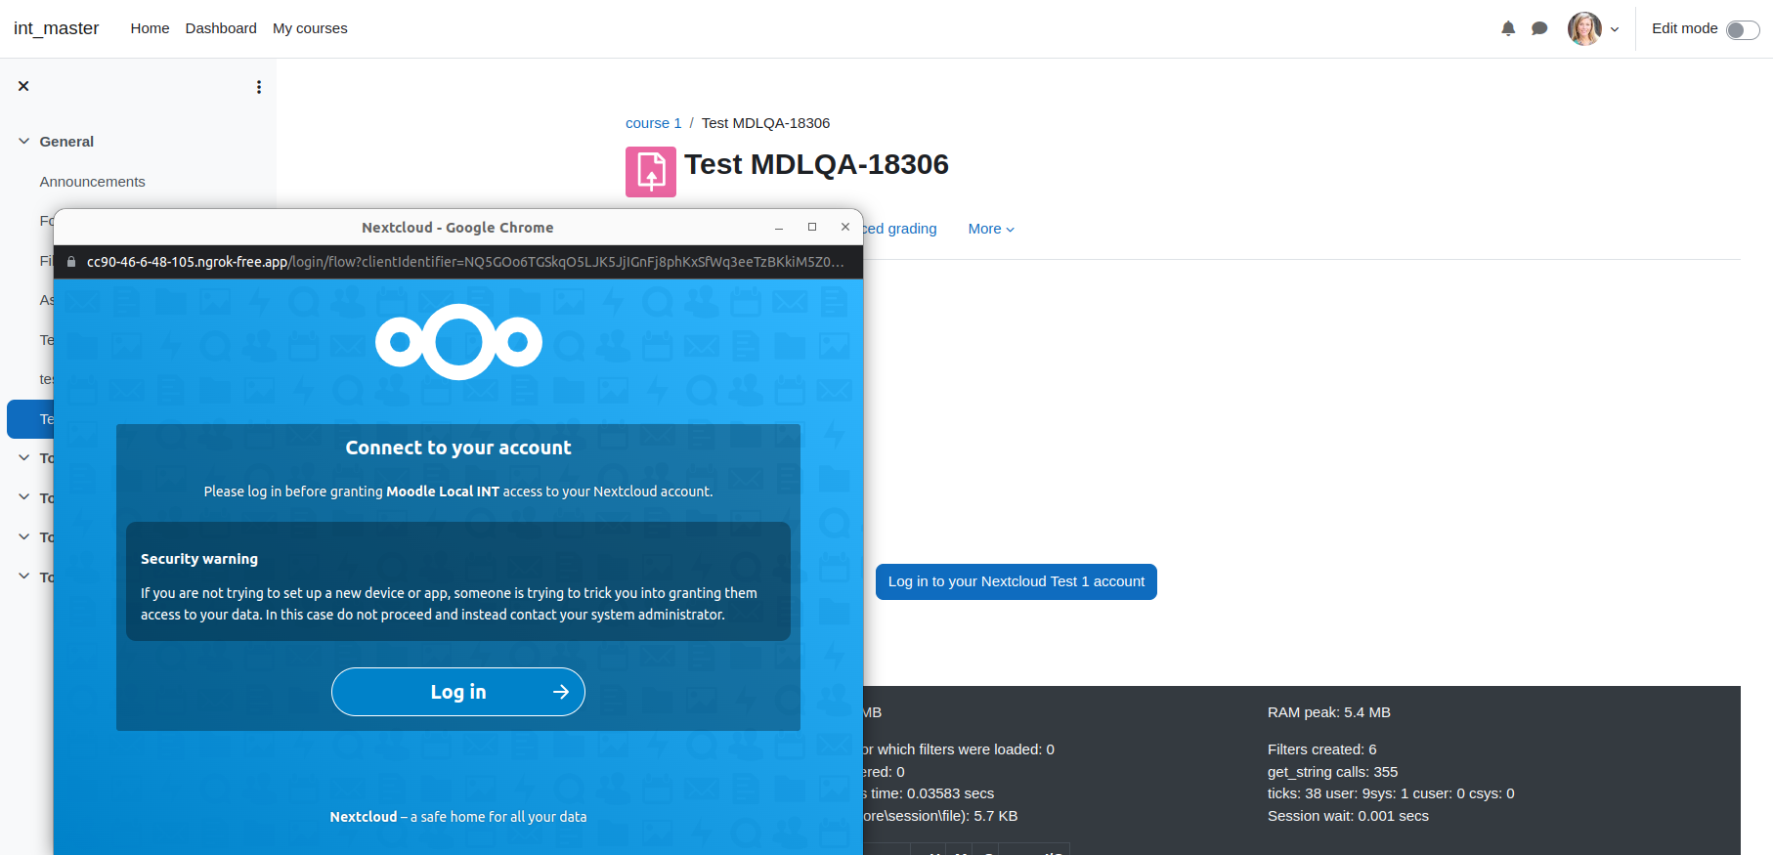Open the advanced grading tab

pos(900,229)
